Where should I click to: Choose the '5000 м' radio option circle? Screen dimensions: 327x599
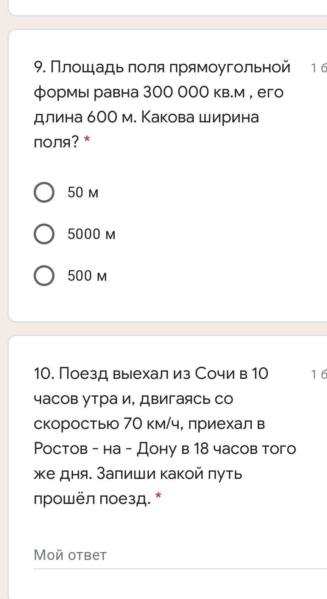44,234
